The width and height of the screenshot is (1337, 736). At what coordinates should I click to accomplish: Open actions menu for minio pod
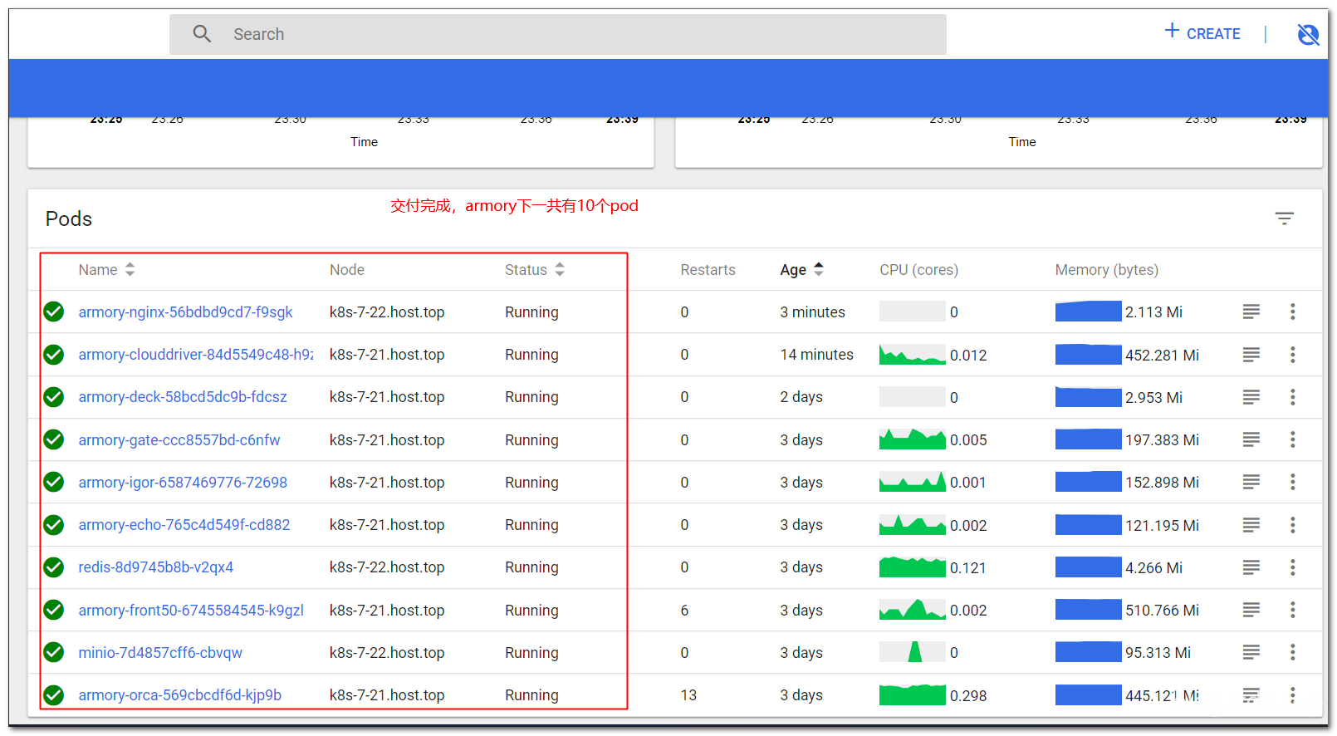[1292, 652]
